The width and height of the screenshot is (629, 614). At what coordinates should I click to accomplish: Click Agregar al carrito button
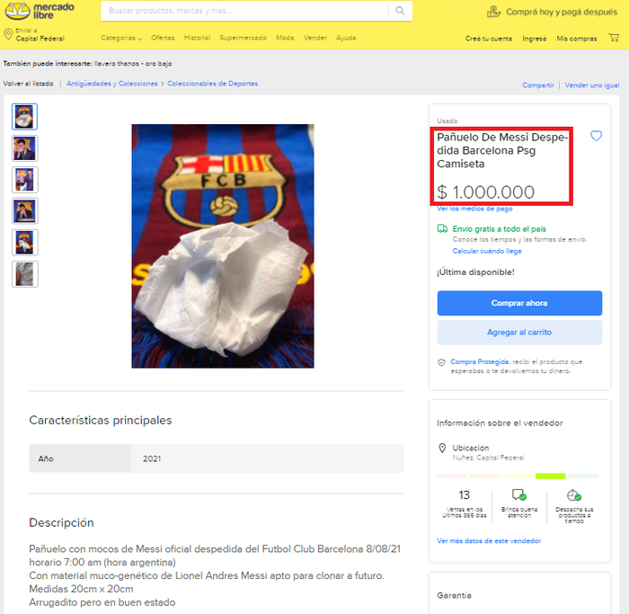[519, 333]
